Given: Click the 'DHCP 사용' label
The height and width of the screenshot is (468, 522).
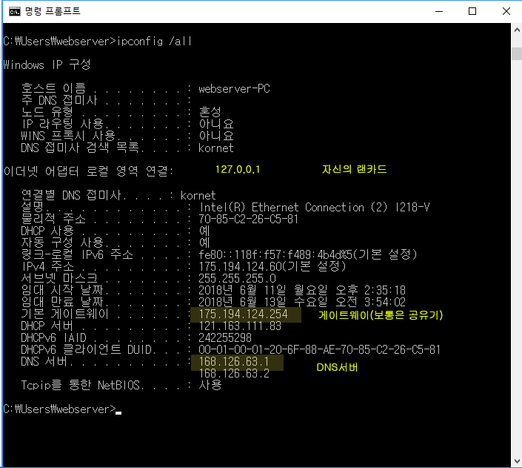Looking at the screenshot, I should (47, 231).
